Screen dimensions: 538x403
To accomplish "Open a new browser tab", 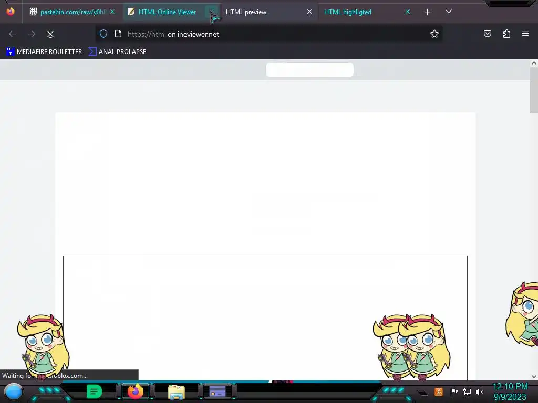I will pos(428,12).
